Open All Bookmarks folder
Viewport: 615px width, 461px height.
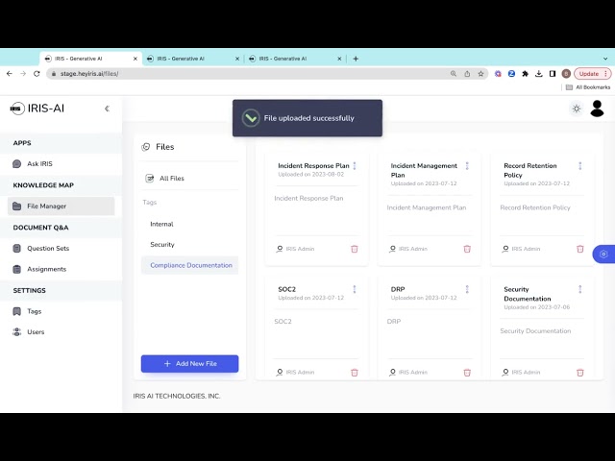pyautogui.click(x=588, y=87)
